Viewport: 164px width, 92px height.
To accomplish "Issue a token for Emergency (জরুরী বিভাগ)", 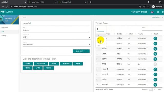I will pyautogui.click(x=41, y=64).
